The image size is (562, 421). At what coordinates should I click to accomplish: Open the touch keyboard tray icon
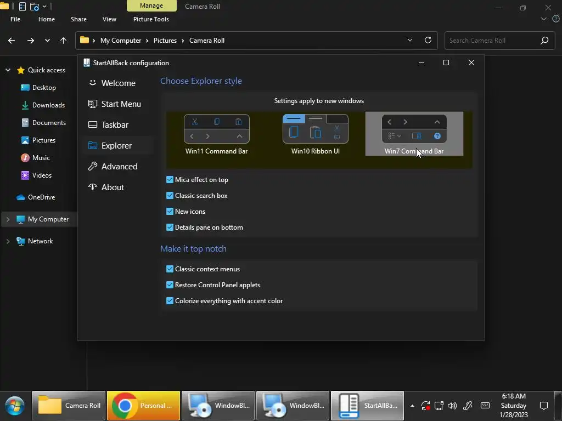pyautogui.click(x=485, y=405)
